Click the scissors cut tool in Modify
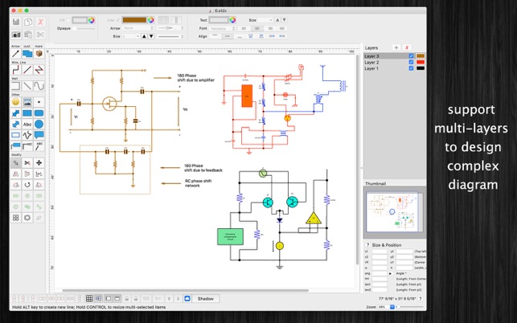517x323 pixels. [x=27, y=163]
